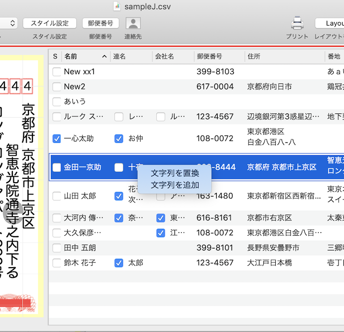Image resolution: width=344 pixels, height=332 pixels.
Task: Choose 文字列を置換 from context menu
Action: [x=174, y=173]
